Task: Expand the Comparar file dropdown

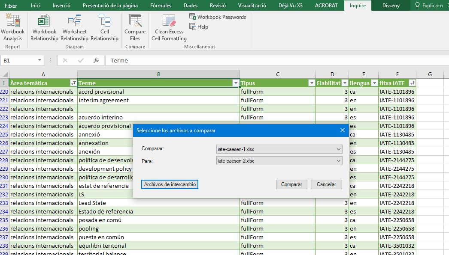Action: pyautogui.click(x=339, y=149)
